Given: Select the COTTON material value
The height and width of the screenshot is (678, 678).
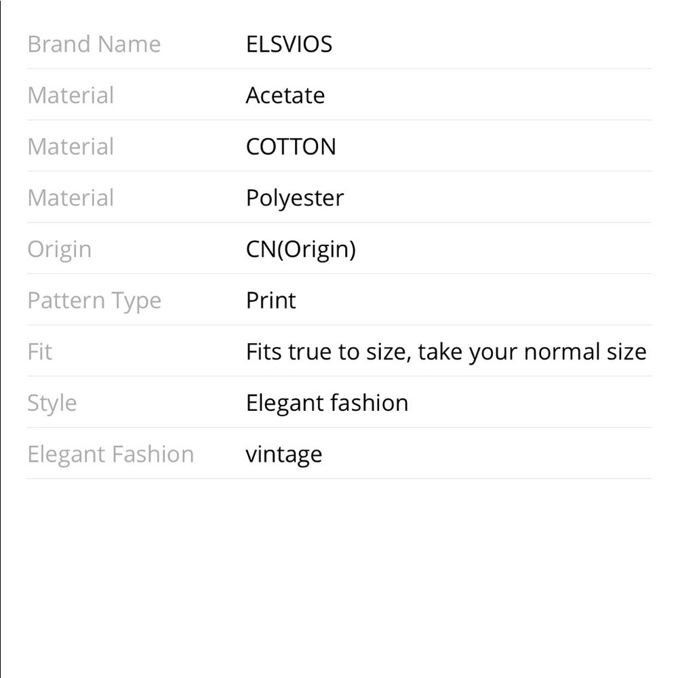Looking at the screenshot, I should coord(291,146).
